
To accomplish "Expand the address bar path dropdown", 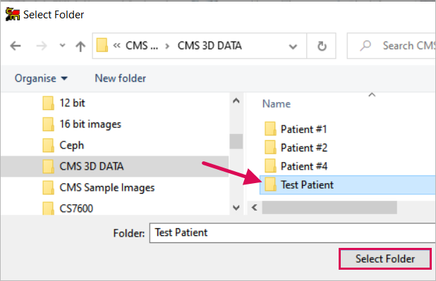I will (x=293, y=46).
